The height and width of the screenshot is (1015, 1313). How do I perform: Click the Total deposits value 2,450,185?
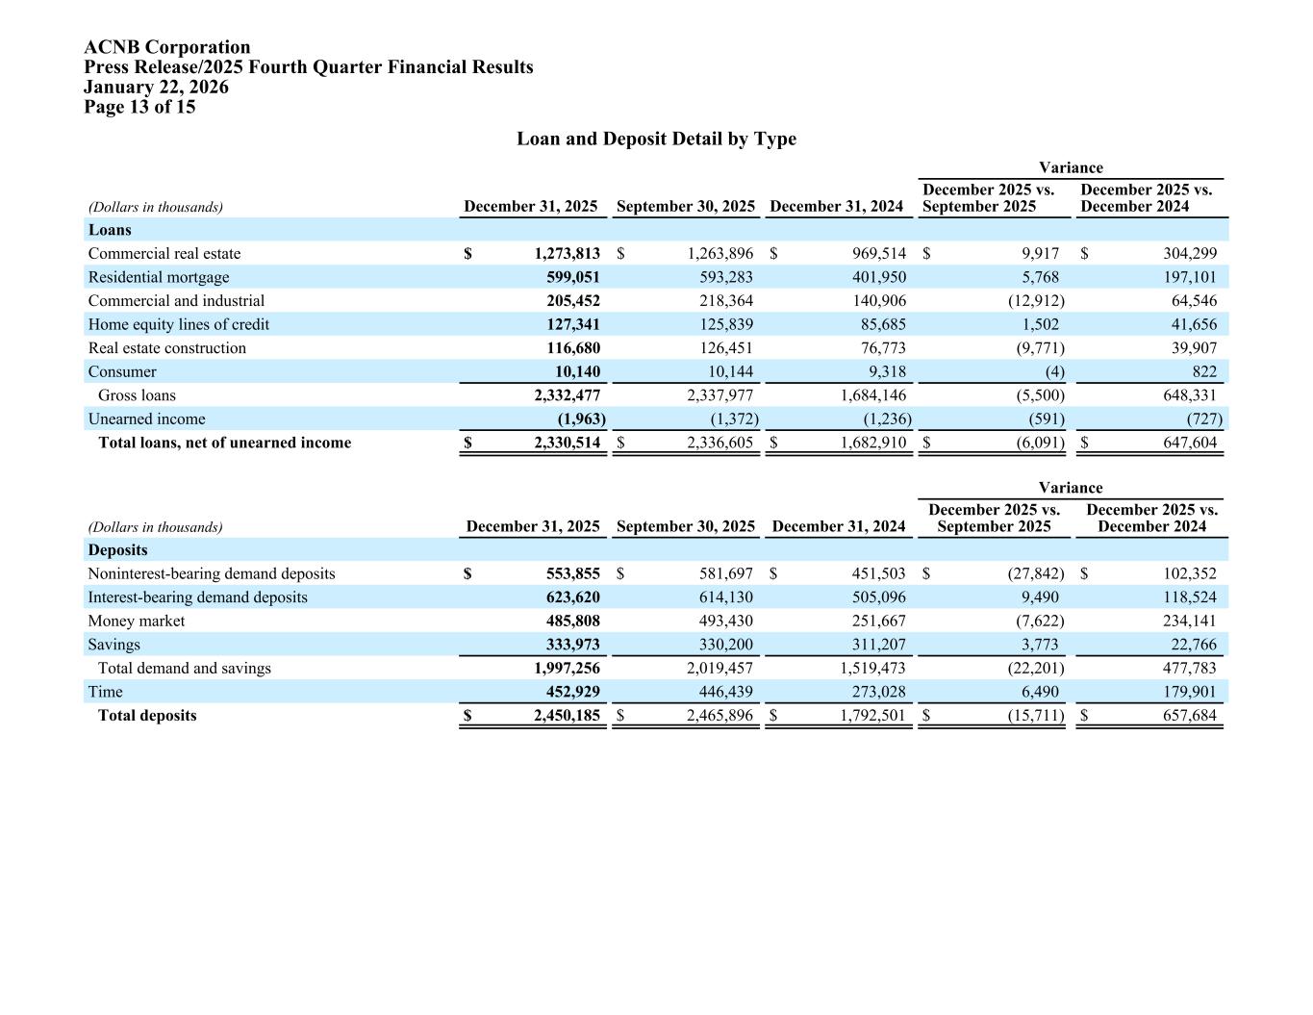tap(567, 716)
